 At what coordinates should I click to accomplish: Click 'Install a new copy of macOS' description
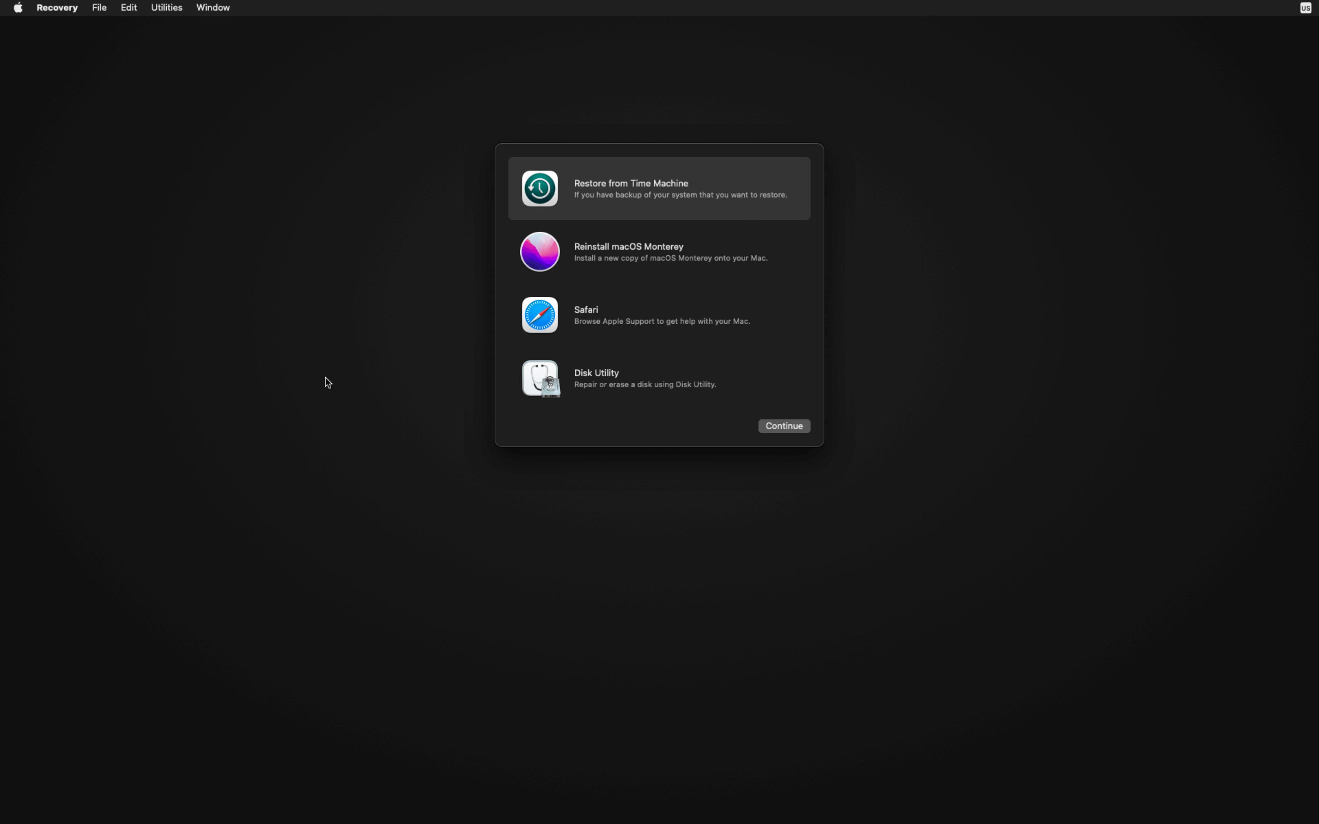670,258
